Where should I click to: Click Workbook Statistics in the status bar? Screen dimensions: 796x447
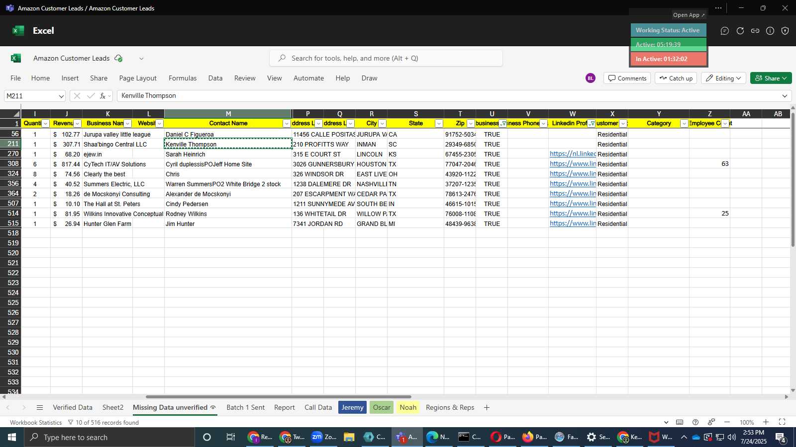[36, 422]
